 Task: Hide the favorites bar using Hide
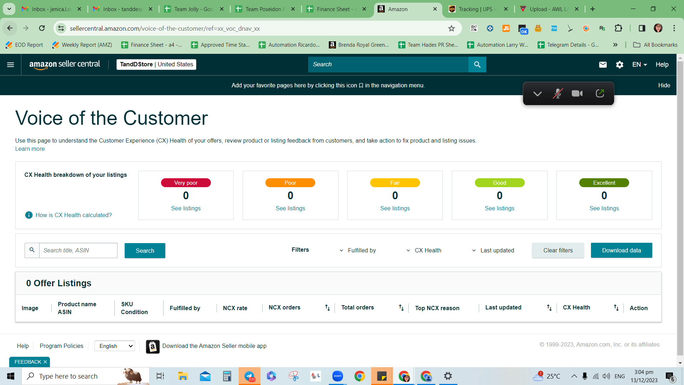664,85
